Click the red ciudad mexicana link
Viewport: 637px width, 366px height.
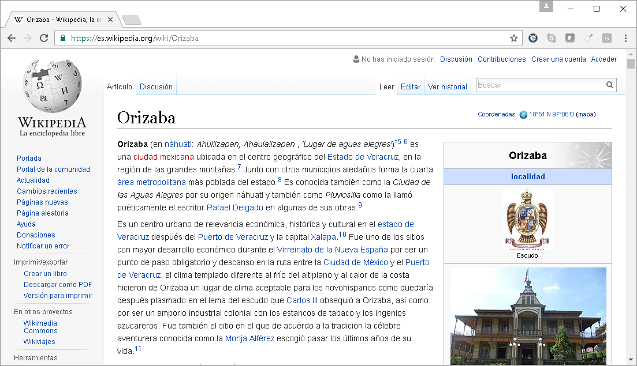point(163,157)
